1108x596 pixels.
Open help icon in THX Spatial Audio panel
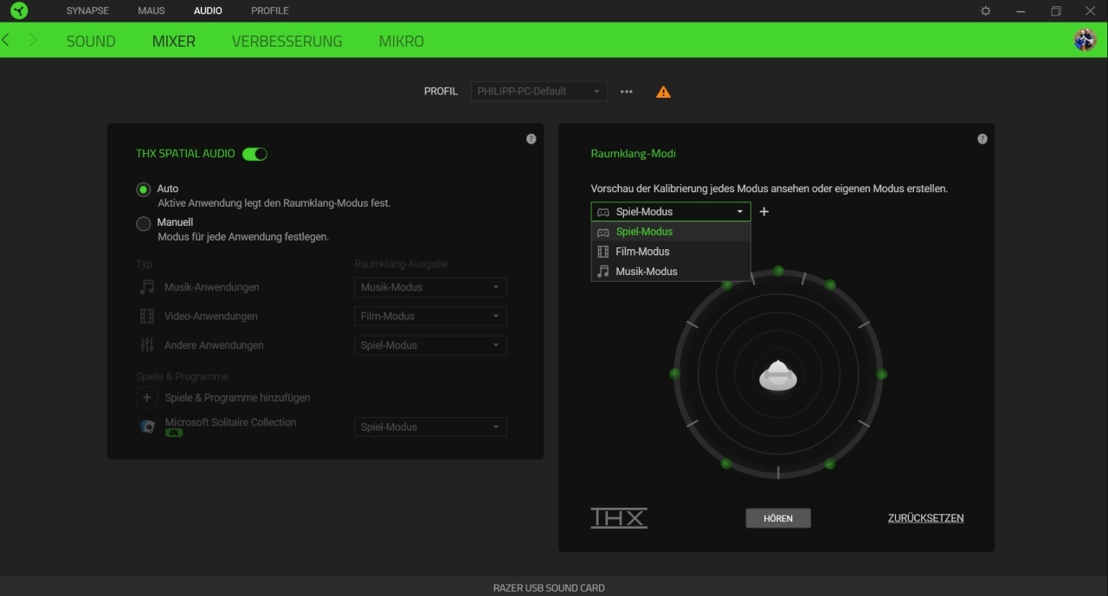(531, 138)
